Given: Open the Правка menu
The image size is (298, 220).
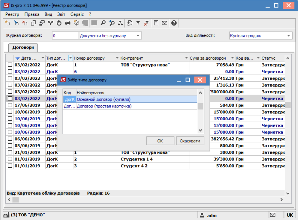Looking at the screenshot, I should tap(32, 14).
